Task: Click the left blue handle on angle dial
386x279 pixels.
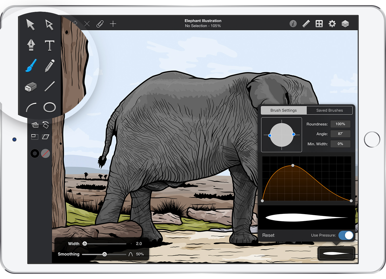Action: [270, 135]
